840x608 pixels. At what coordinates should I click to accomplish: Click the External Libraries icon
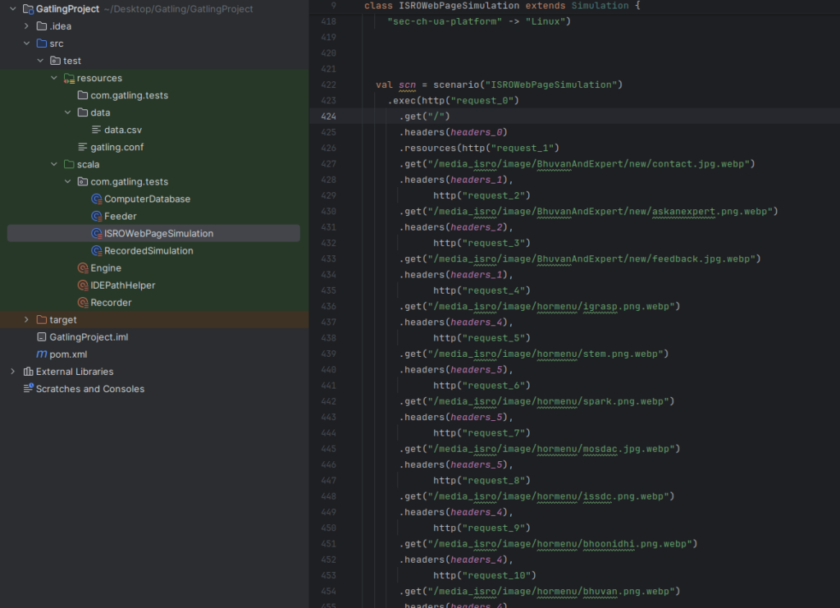29,372
